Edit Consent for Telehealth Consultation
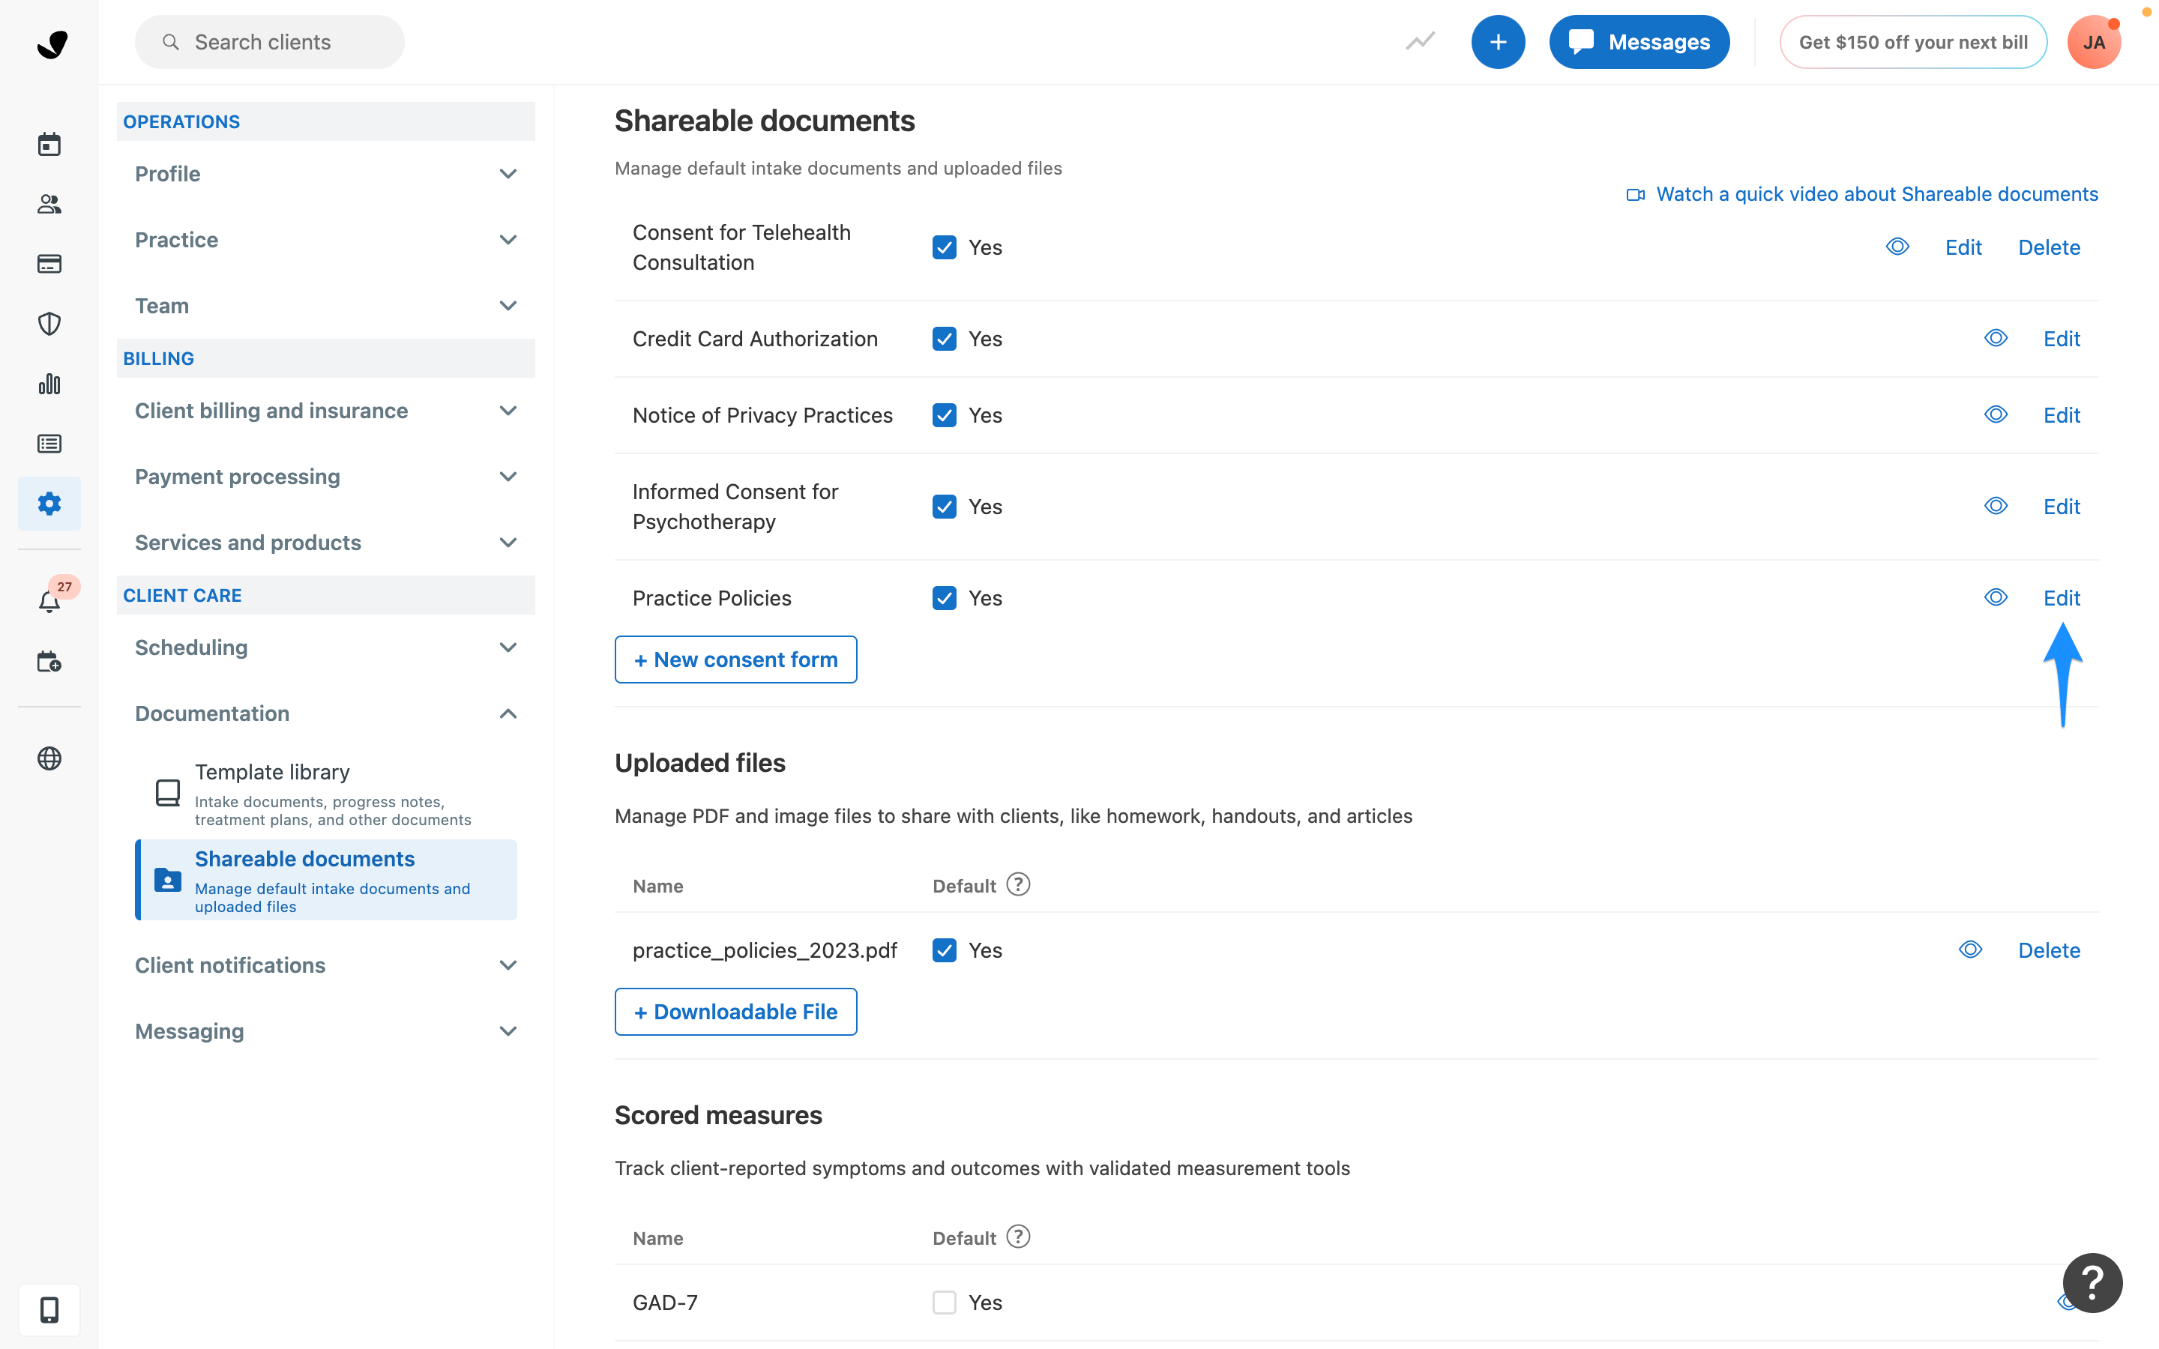 coord(1963,247)
